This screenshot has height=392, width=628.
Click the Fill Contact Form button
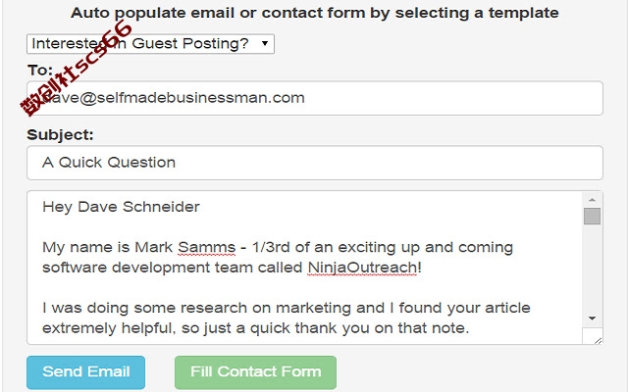tap(255, 372)
